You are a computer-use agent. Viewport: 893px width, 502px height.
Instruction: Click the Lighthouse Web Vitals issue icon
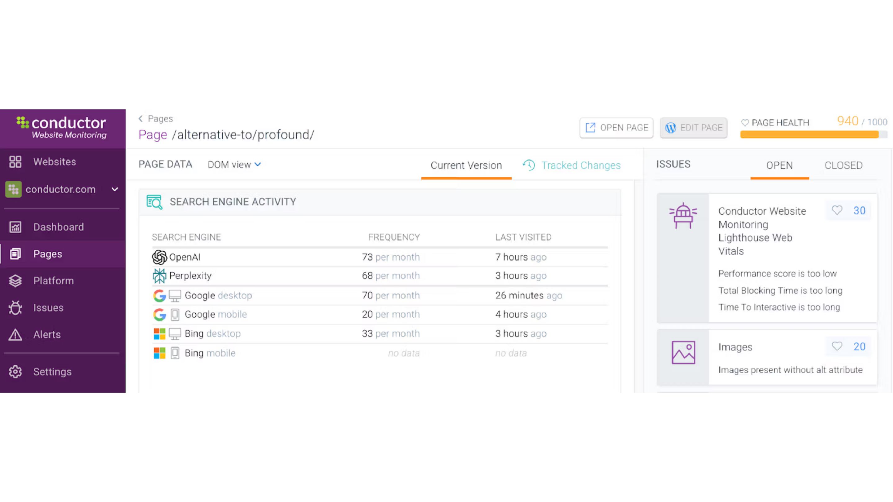pos(683,215)
